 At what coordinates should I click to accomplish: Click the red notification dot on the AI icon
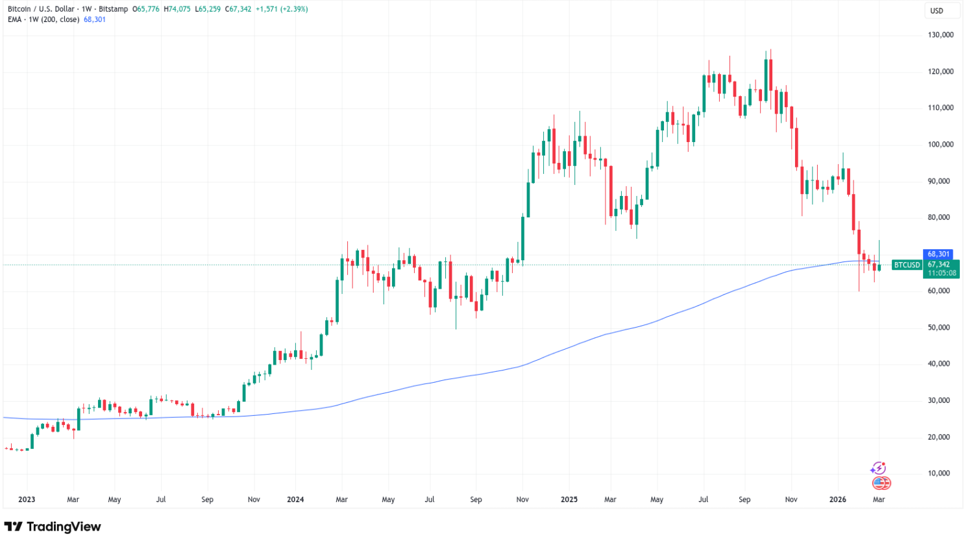tap(884, 463)
